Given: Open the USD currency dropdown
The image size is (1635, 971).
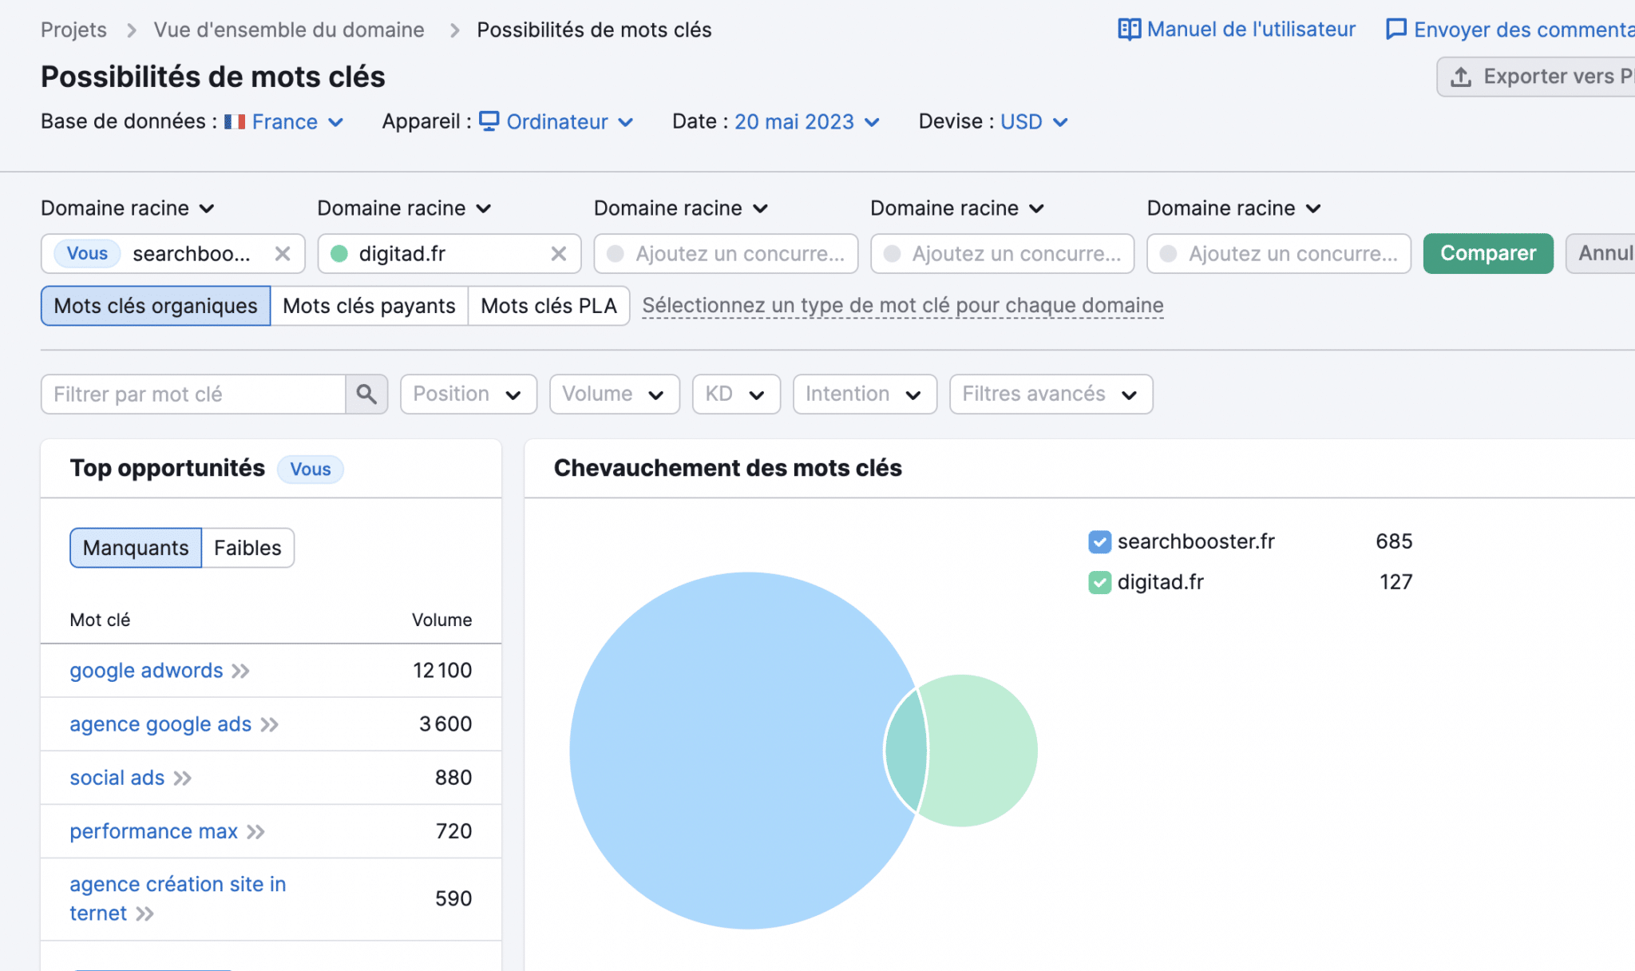Looking at the screenshot, I should click(x=1034, y=121).
